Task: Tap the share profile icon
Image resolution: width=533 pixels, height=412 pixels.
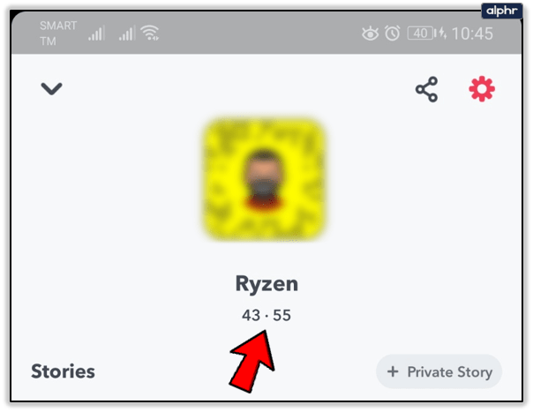Action: 426,89
